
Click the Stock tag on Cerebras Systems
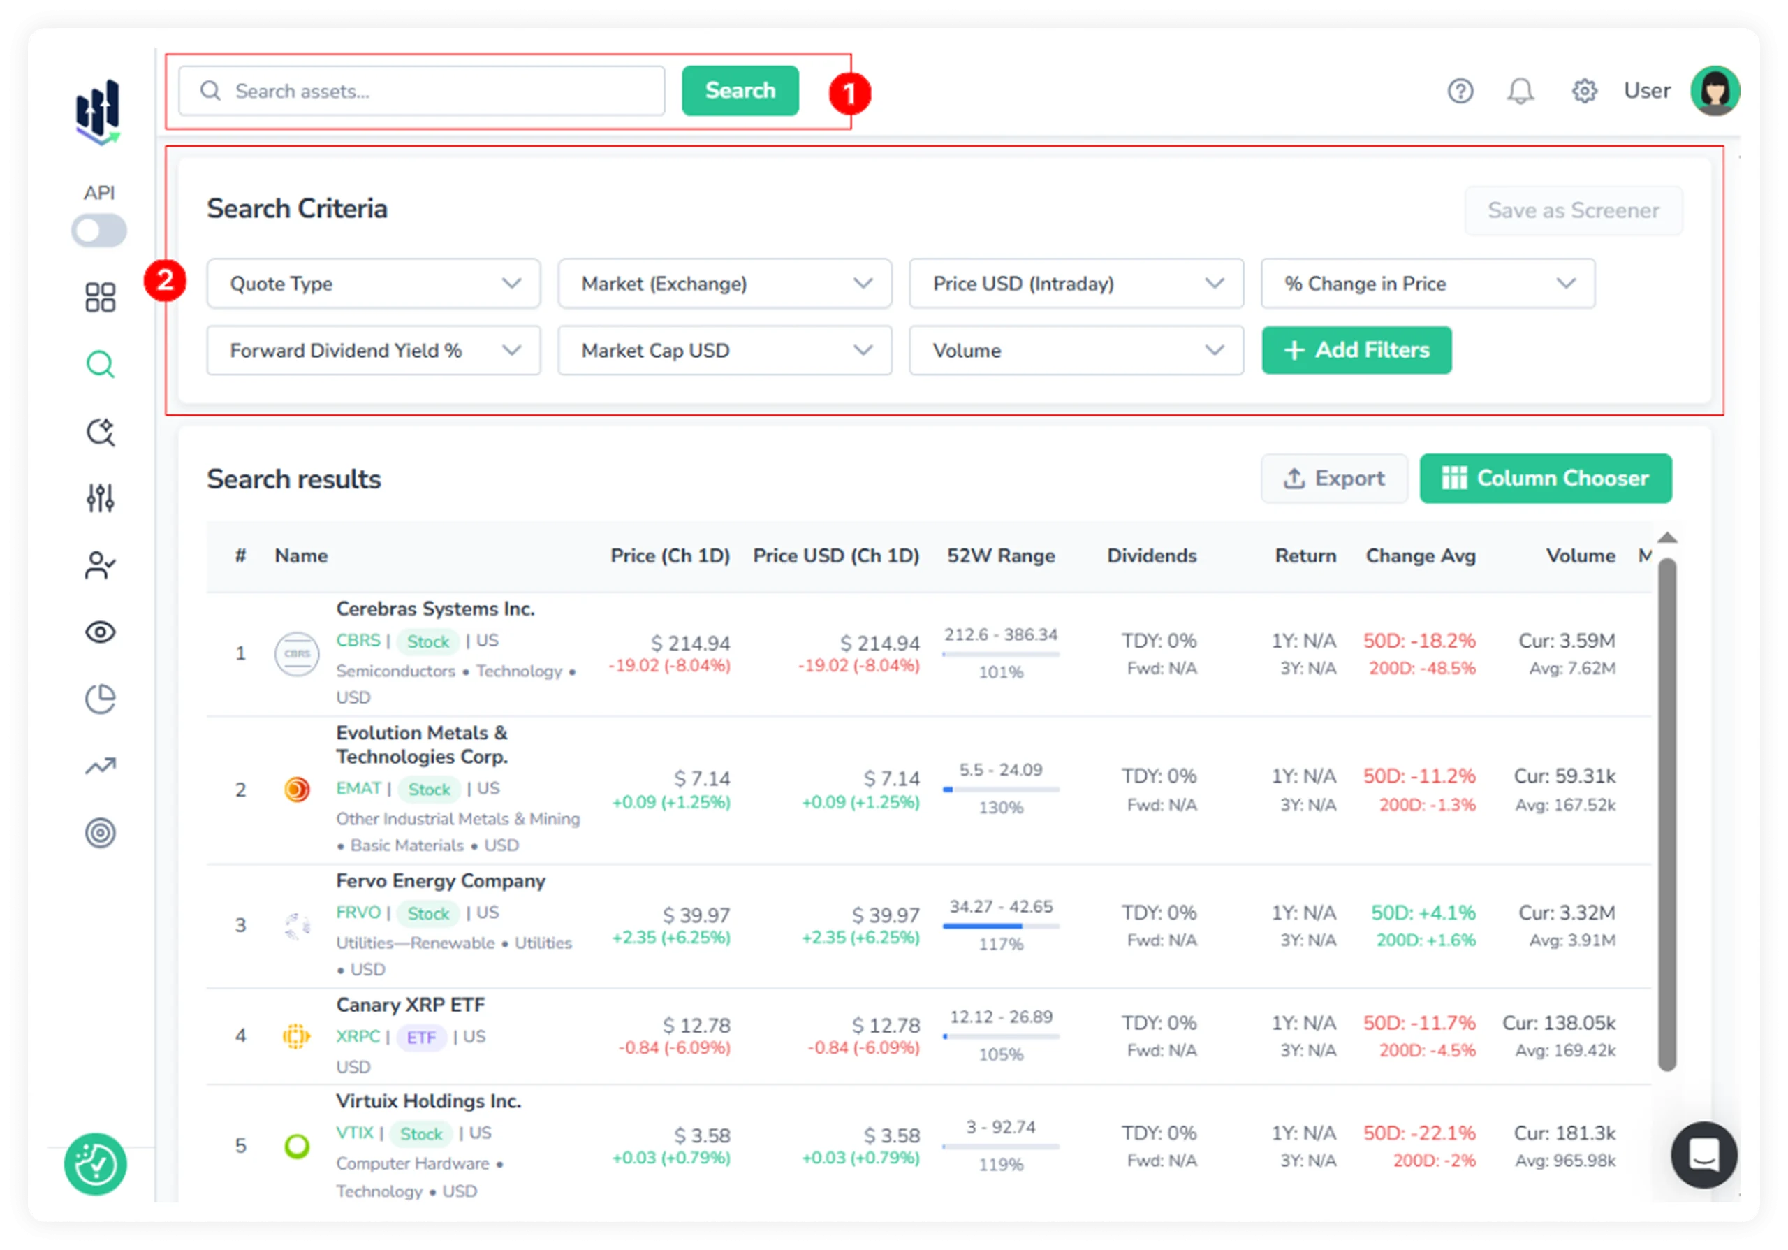coord(427,641)
